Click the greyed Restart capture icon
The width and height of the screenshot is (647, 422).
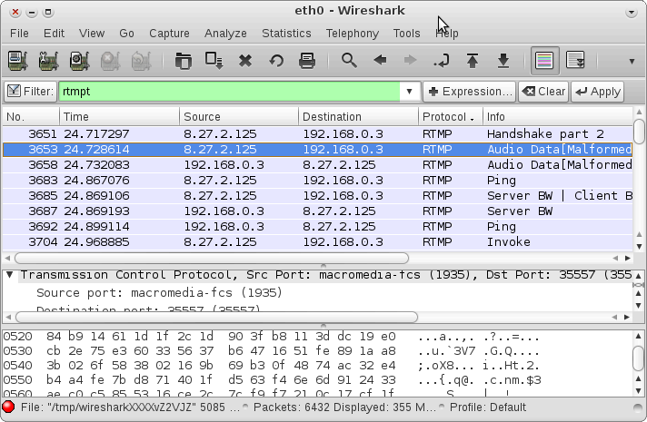(x=141, y=61)
